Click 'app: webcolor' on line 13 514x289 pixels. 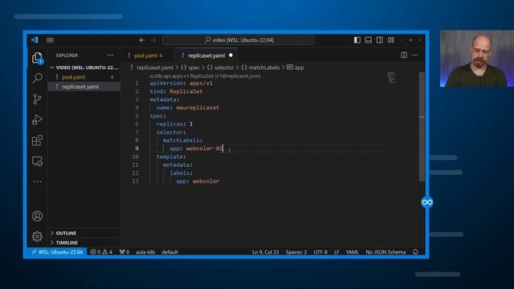click(x=198, y=181)
